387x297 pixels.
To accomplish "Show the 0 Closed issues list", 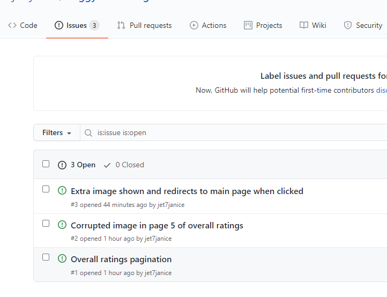I will [x=124, y=165].
